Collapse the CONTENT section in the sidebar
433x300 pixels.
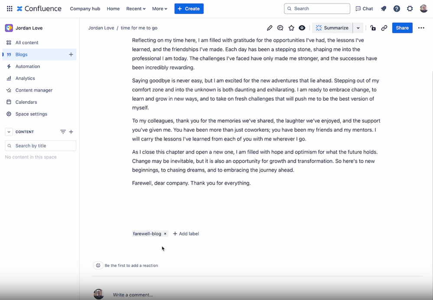pos(9,132)
